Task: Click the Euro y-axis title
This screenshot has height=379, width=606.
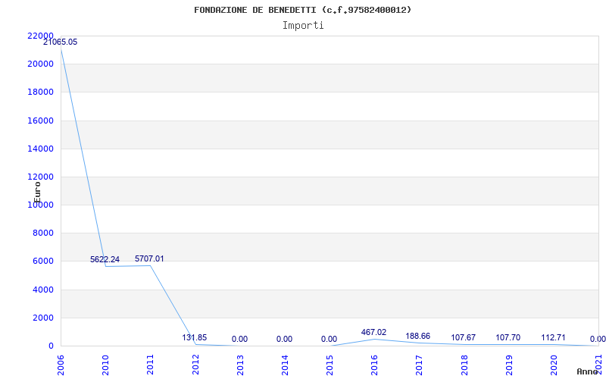Action: pos(37,193)
